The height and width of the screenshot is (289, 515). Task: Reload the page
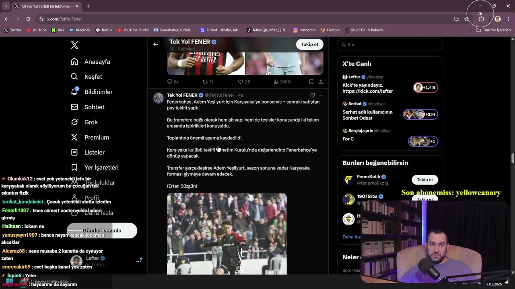coord(28,19)
